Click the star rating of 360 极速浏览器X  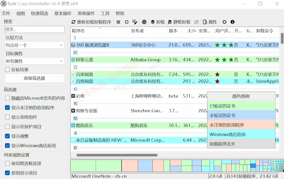224,45
